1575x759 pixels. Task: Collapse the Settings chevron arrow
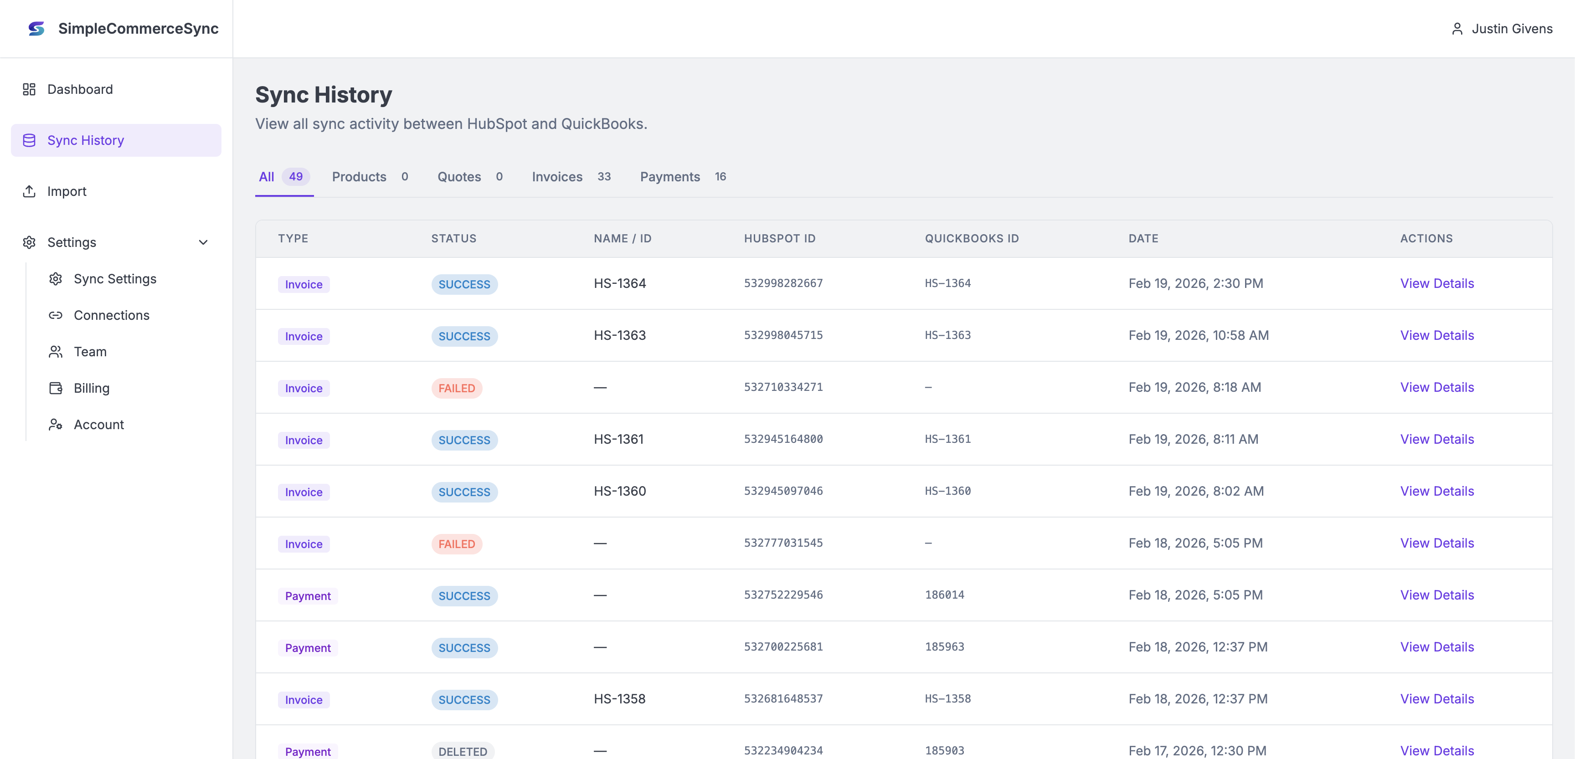(203, 243)
